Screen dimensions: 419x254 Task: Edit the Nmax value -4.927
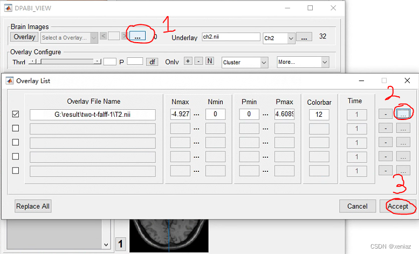(180, 114)
